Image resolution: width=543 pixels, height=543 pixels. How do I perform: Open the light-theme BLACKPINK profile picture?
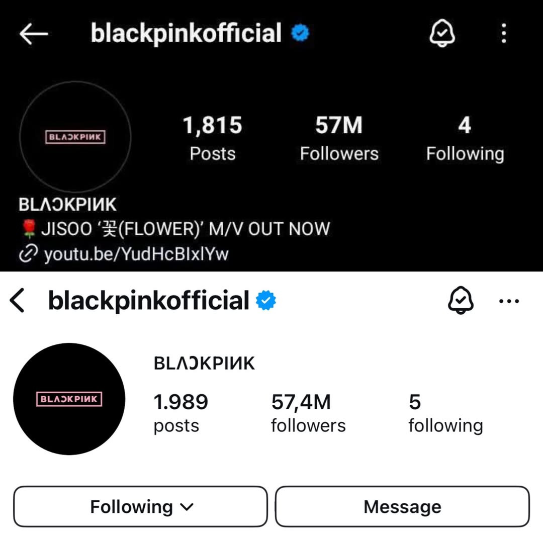pyautogui.click(x=69, y=399)
